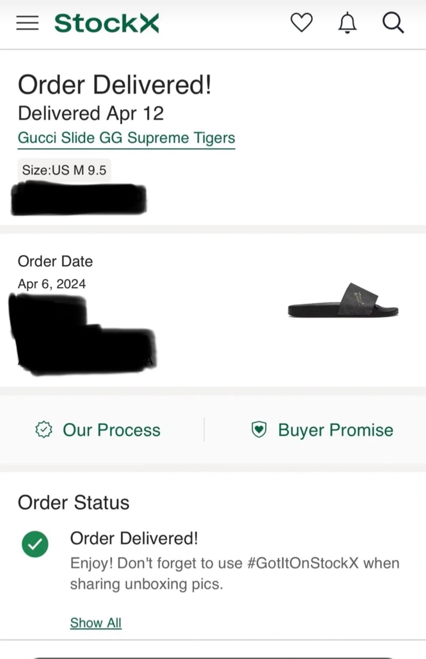Image resolution: width=426 pixels, height=659 pixels.
Task: Click the #GotItOnStockX unboxing message
Action: (234, 573)
